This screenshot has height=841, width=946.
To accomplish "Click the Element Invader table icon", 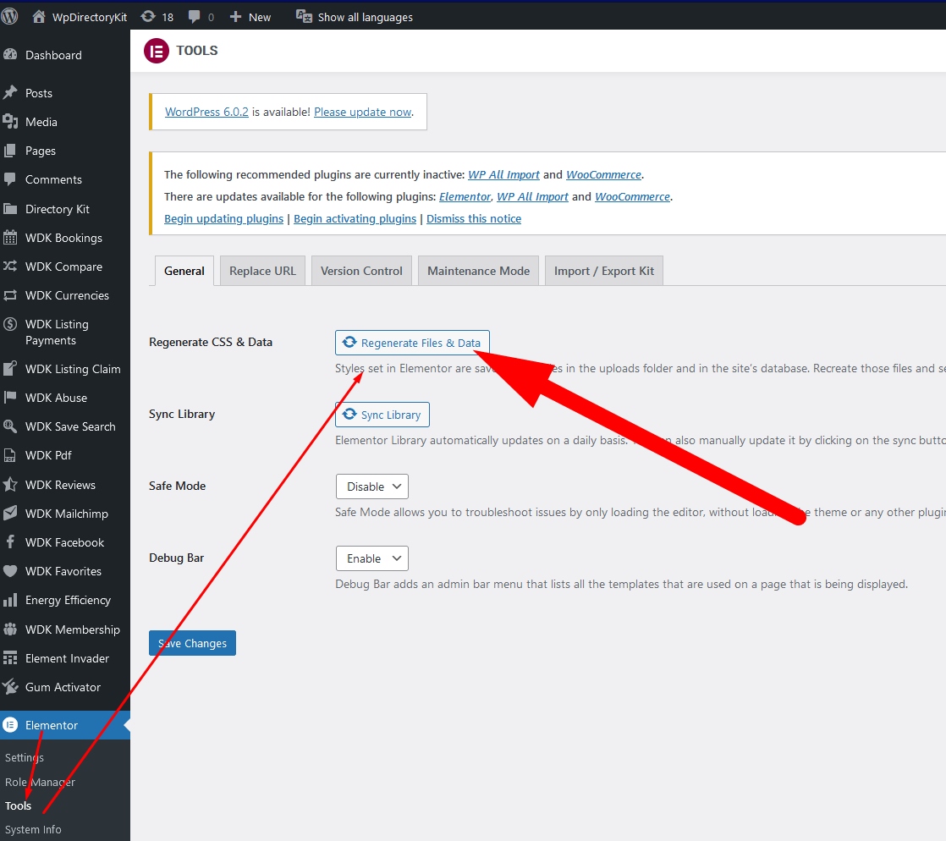I will [x=9, y=657].
